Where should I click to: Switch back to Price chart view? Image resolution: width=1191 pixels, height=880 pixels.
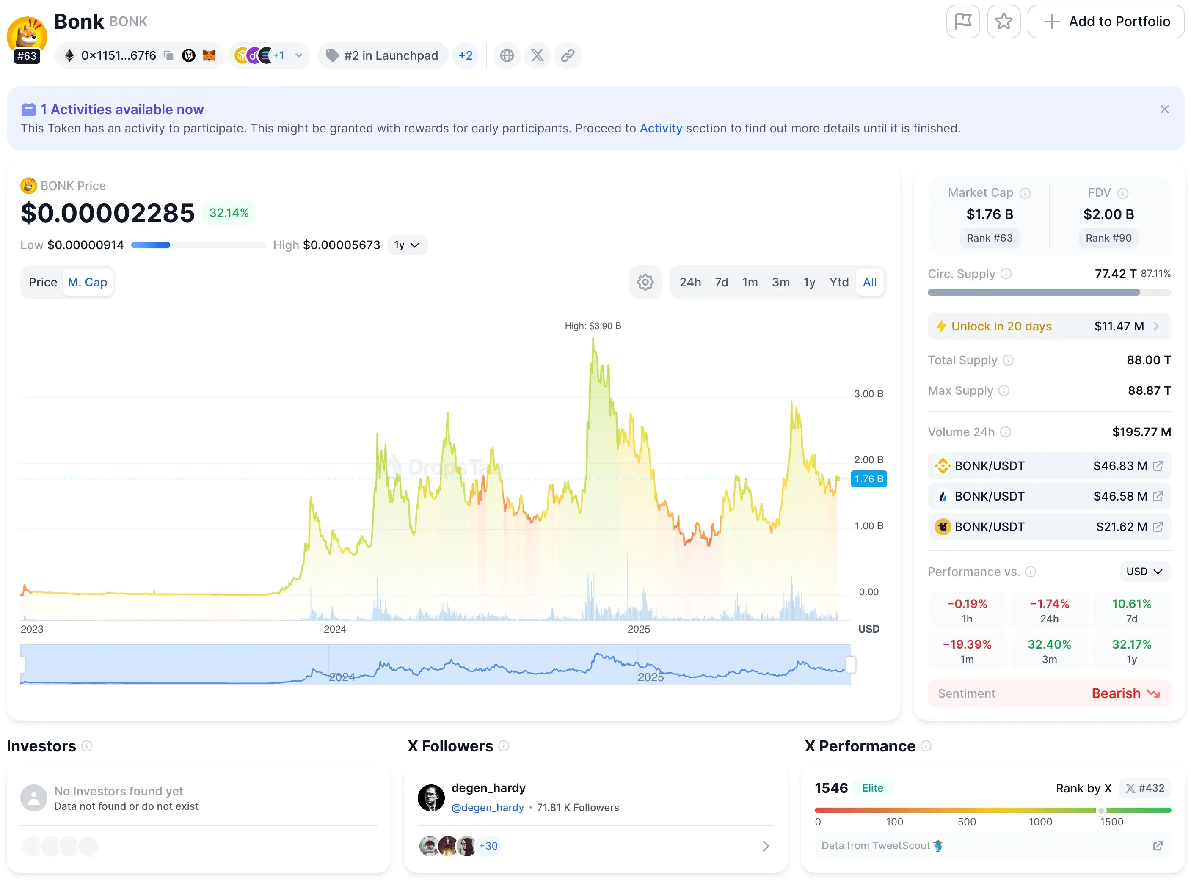click(43, 282)
